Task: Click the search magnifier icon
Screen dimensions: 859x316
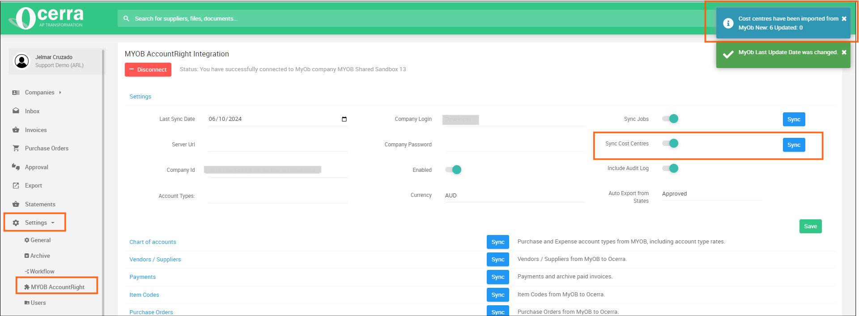Action: coord(126,18)
